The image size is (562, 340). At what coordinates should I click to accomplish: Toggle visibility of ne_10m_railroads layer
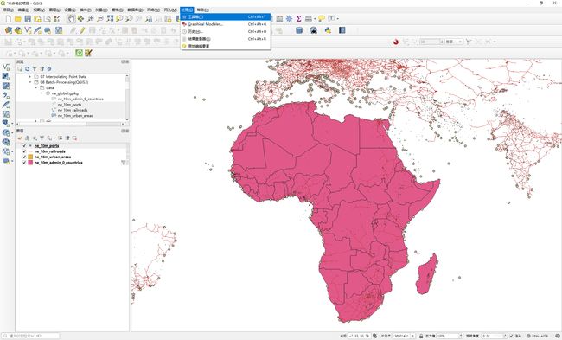(x=24, y=151)
